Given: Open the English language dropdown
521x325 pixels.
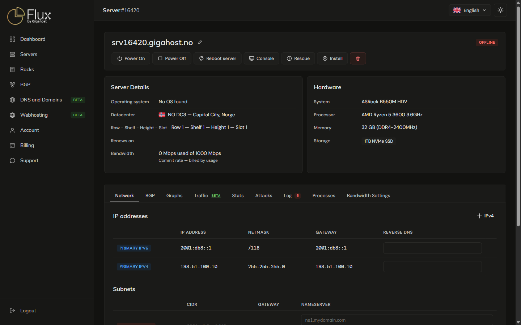Looking at the screenshot, I should click(470, 10).
